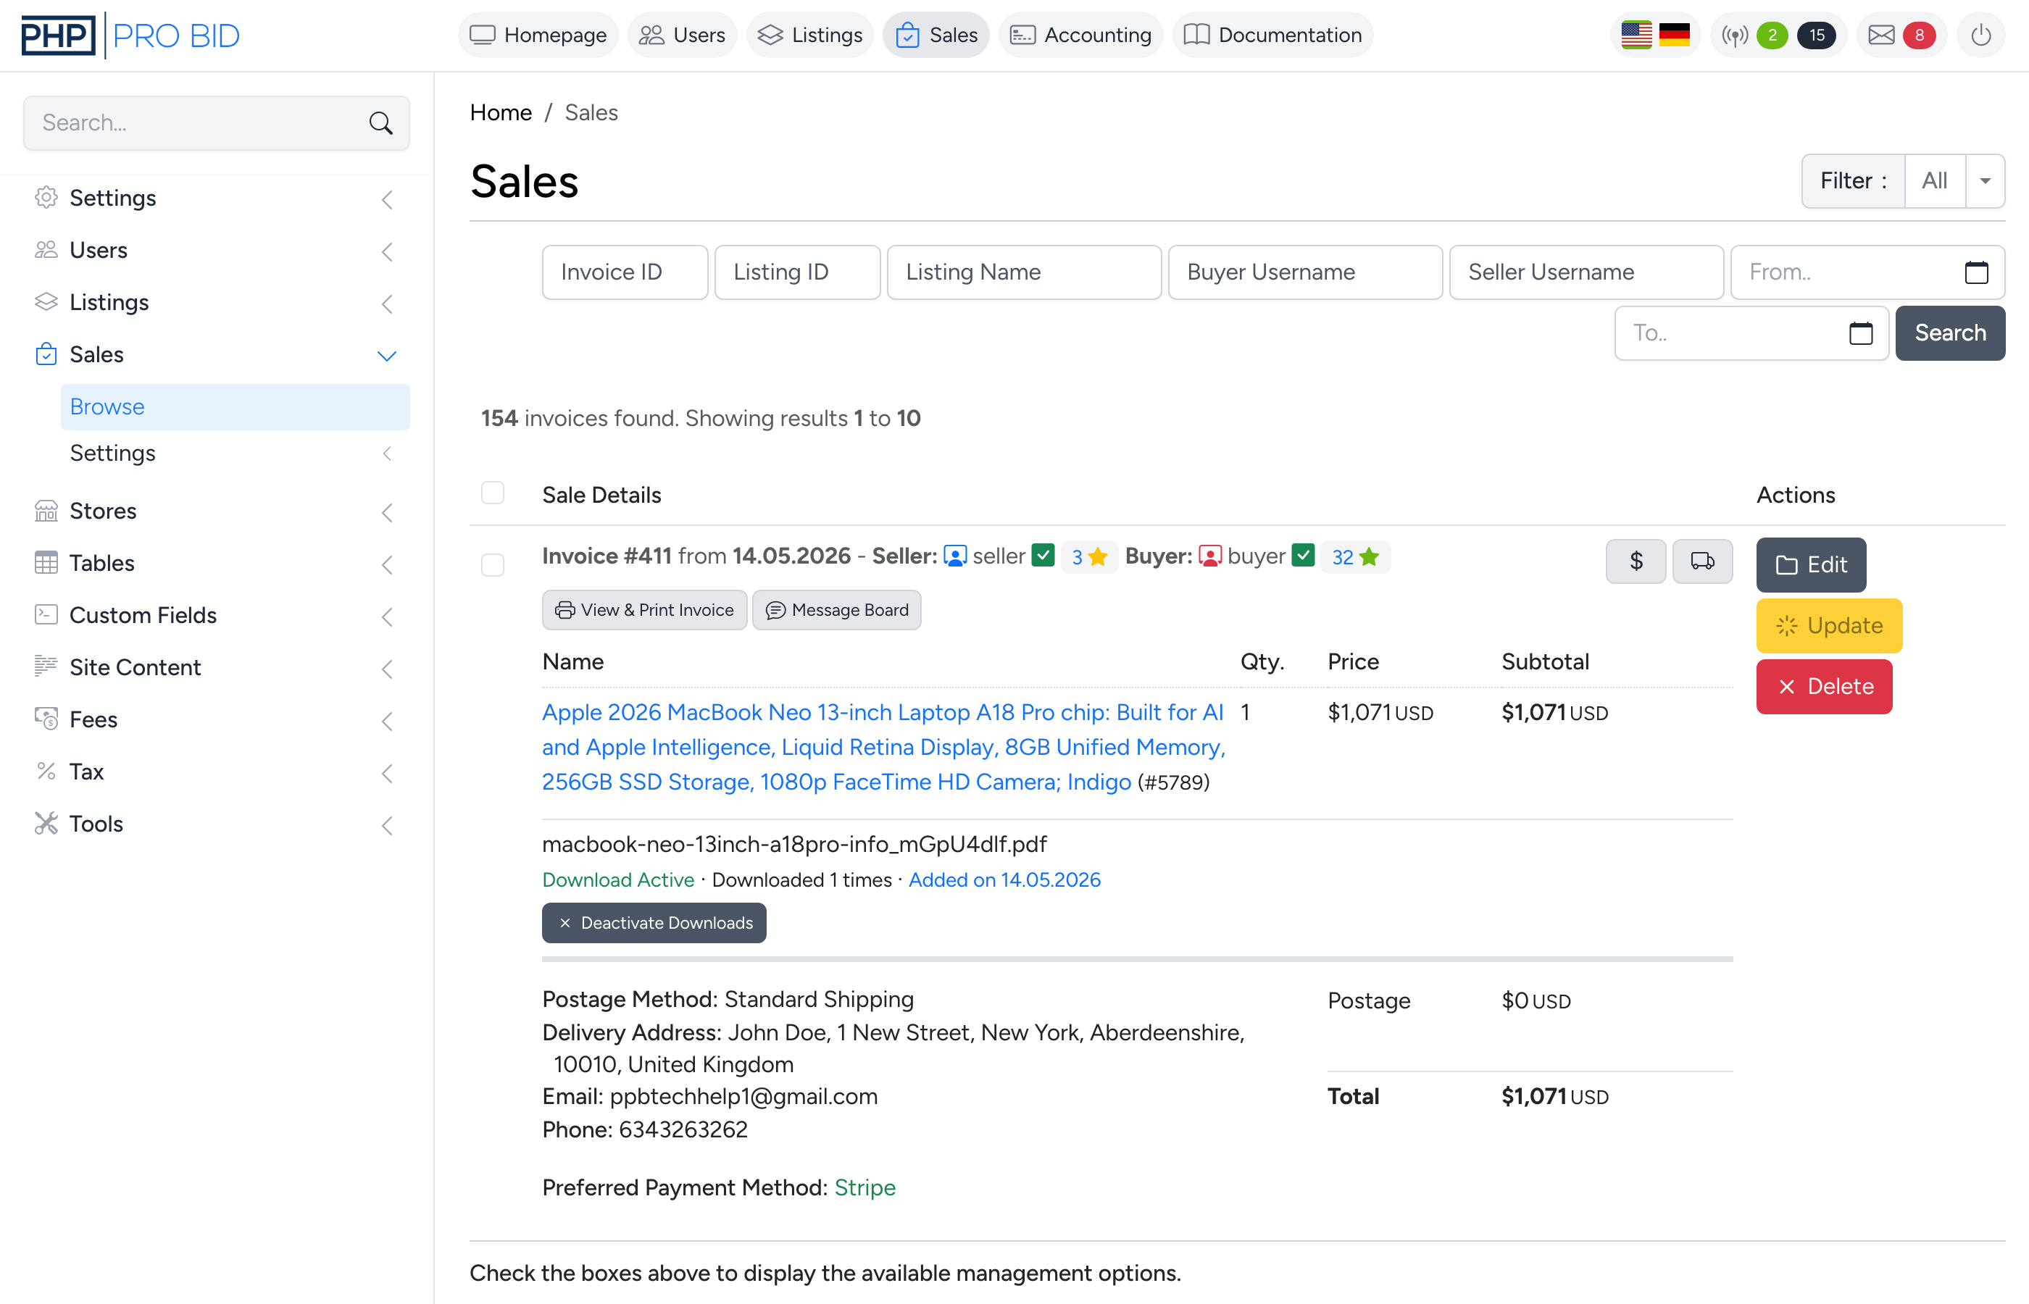This screenshot has width=2029, height=1304.
Task: Click the seller user profile icon
Action: [x=954, y=556]
